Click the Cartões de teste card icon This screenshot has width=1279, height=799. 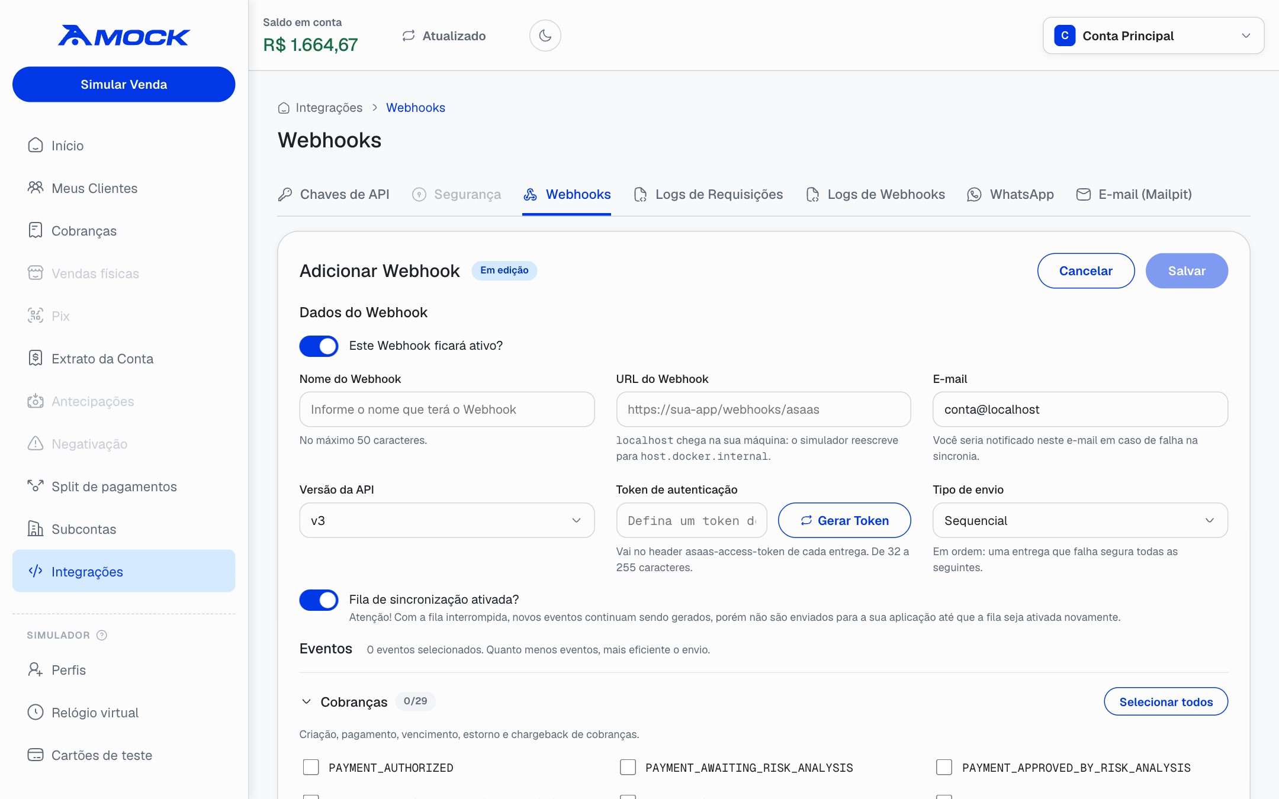36,755
